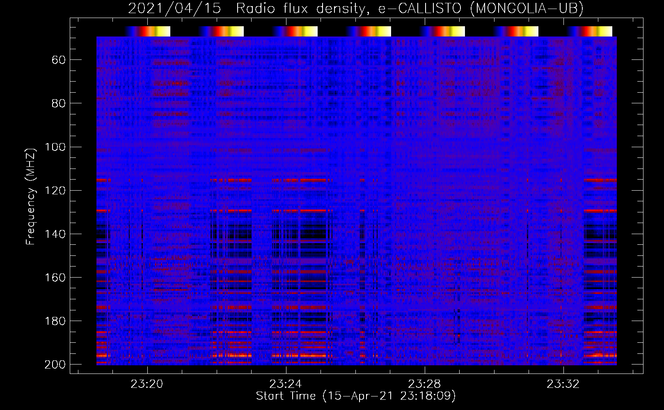The height and width of the screenshot is (410, 664).
Task: Click the 140 MHz frequency tick label
Action: 55,234
